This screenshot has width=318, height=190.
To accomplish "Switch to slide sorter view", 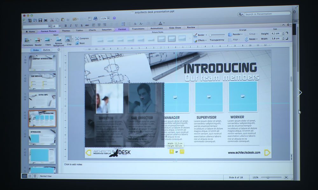I will pyautogui.click(x=30, y=176).
